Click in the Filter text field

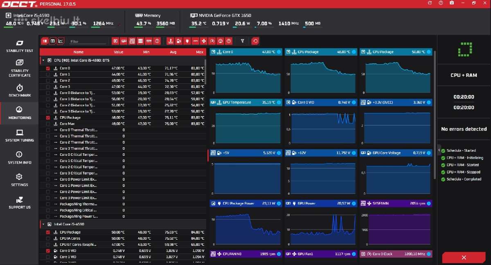point(88,41)
